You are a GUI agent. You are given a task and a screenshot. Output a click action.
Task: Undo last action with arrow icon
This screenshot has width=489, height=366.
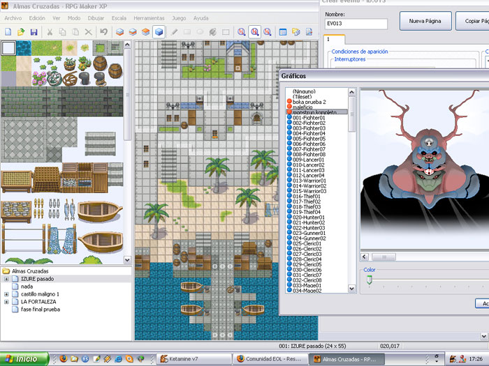(x=104, y=32)
